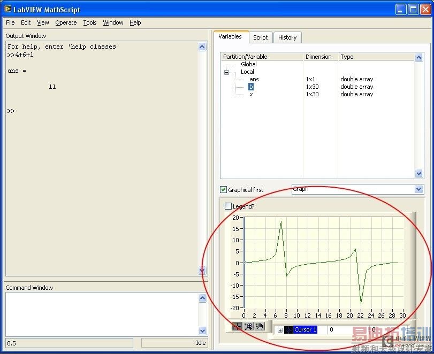Click the Cursor 1 label in cursor legend

tap(305, 329)
